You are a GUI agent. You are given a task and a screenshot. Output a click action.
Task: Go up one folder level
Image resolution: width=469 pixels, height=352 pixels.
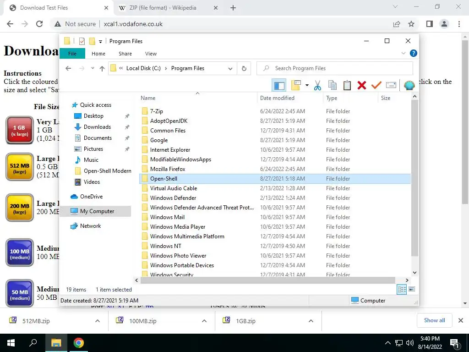click(x=102, y=68)
